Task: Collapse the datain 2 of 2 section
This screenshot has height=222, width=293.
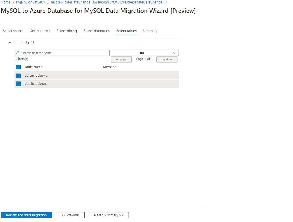Action: (x=10, y=43)
